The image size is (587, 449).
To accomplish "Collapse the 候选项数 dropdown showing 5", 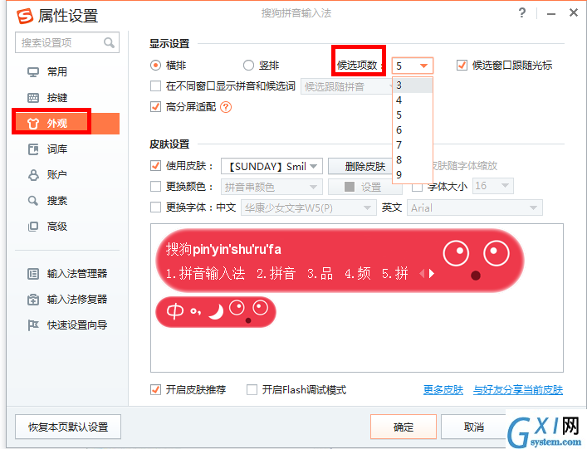I will (x=413, y=66).
